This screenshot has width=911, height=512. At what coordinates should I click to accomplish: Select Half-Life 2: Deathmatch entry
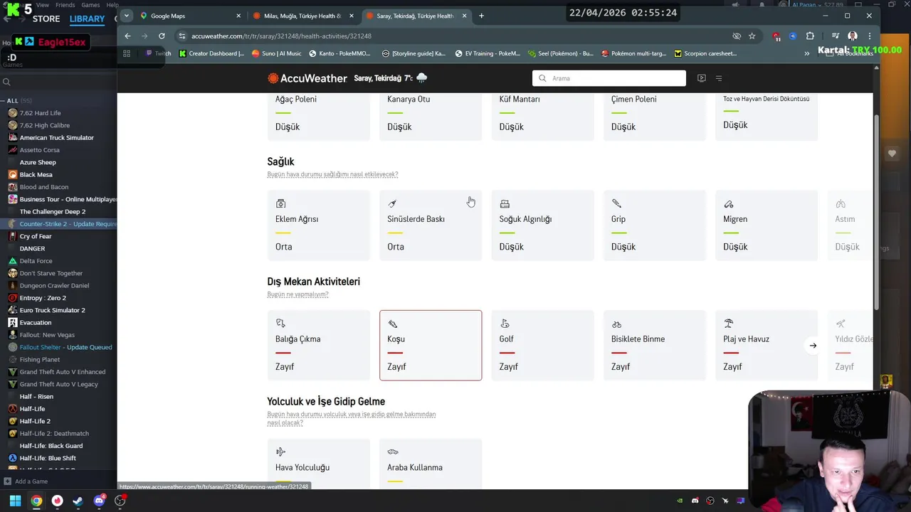(58, 434)
